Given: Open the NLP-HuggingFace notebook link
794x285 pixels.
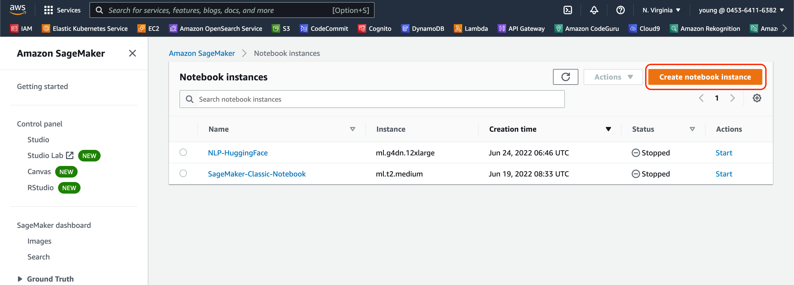Looking at the screenshot, I should point(238,153).
